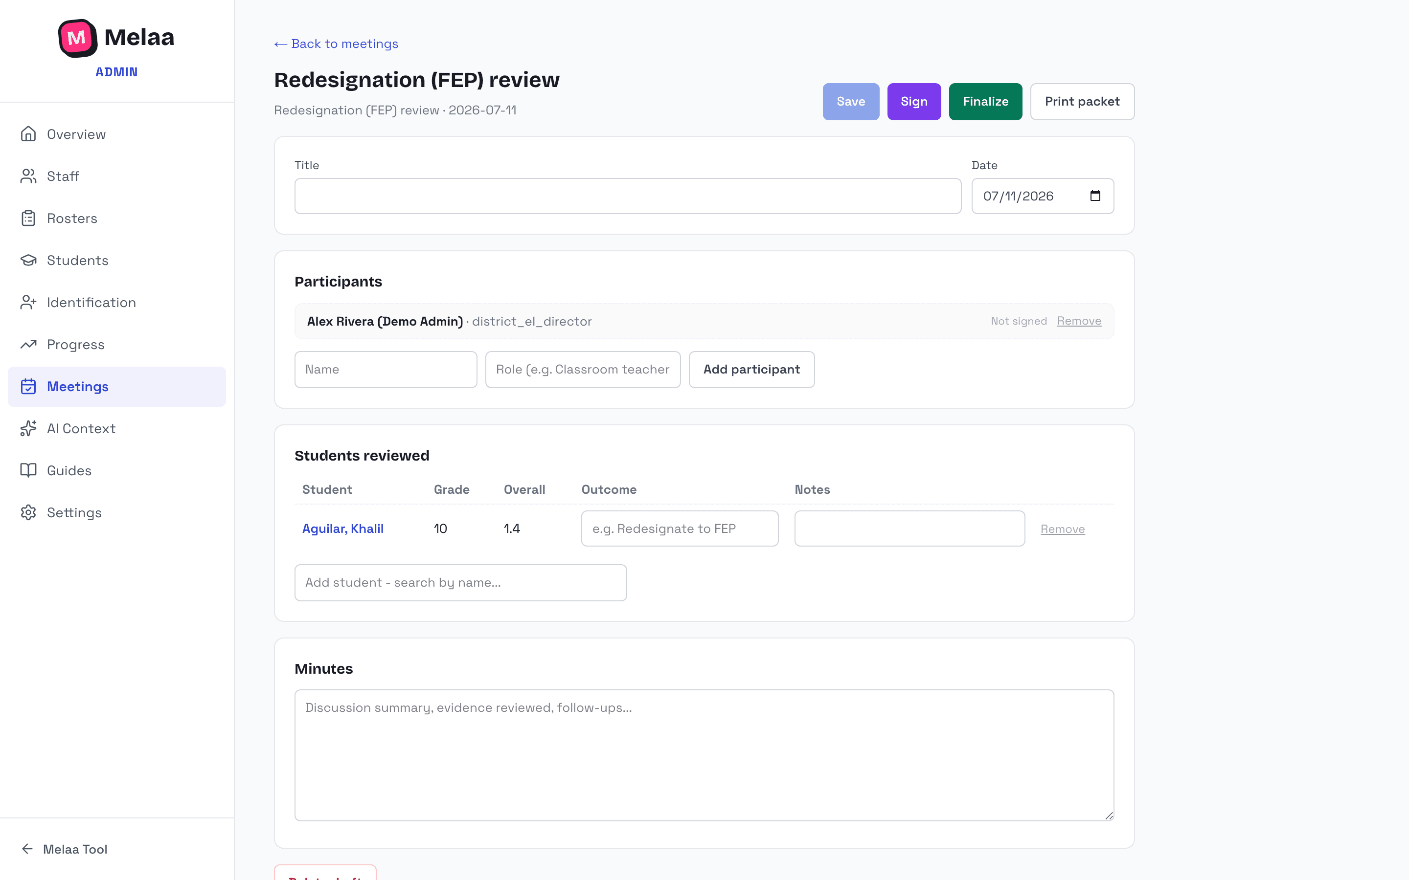Open the AI Context sparkle icon
This screenshot has width=1409, height=880.
[x=28, y=428]
